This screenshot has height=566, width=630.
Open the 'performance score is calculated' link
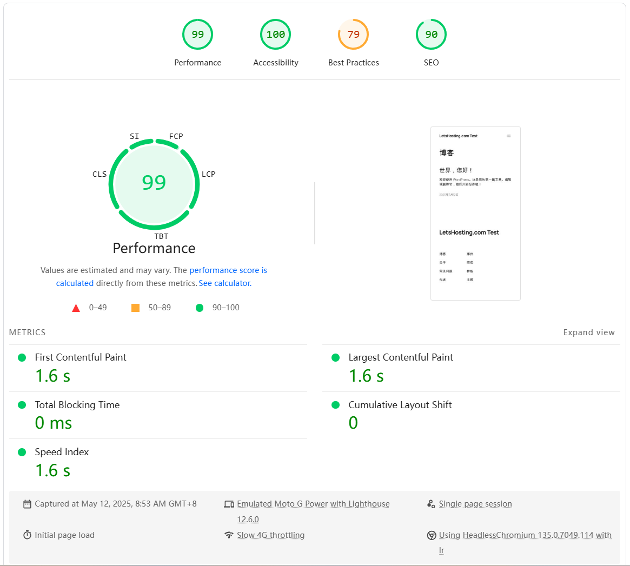(x=228, y=270)
